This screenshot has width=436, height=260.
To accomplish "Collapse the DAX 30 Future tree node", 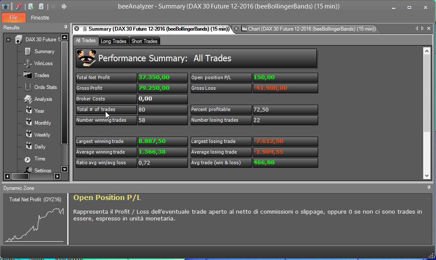I will click(8, 40).
